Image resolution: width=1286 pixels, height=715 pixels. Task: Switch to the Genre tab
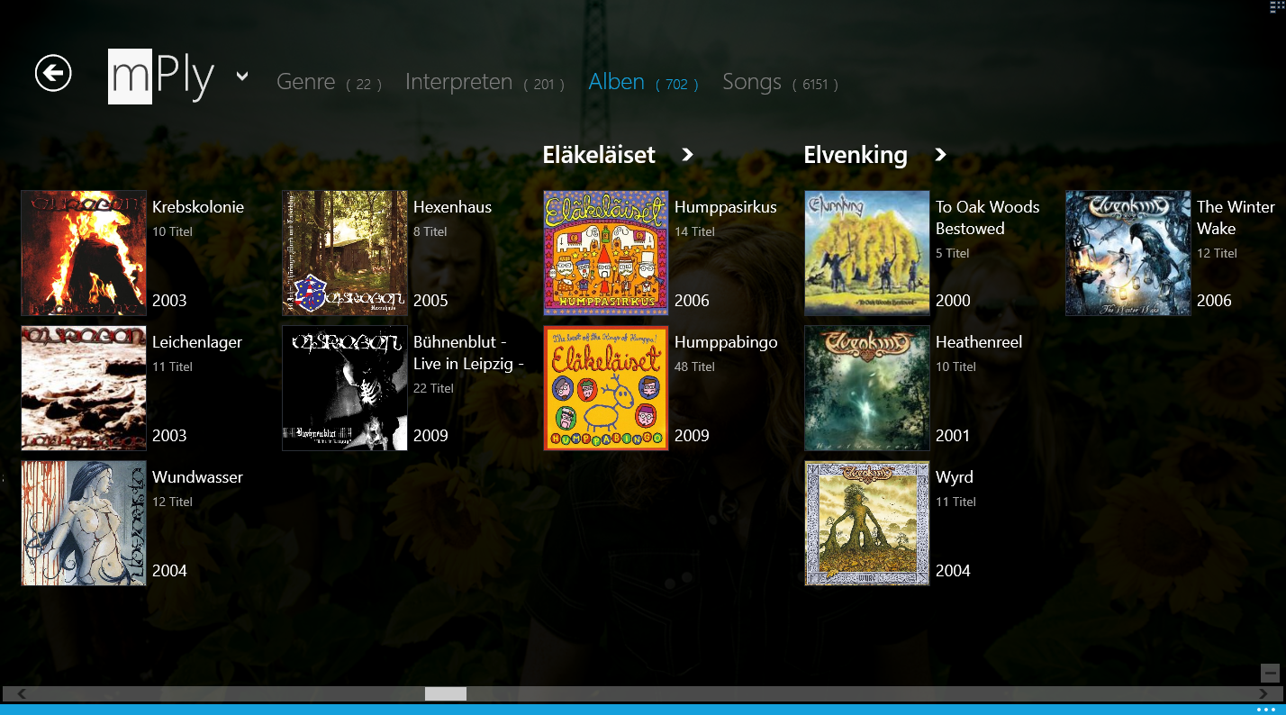(306, 82)
